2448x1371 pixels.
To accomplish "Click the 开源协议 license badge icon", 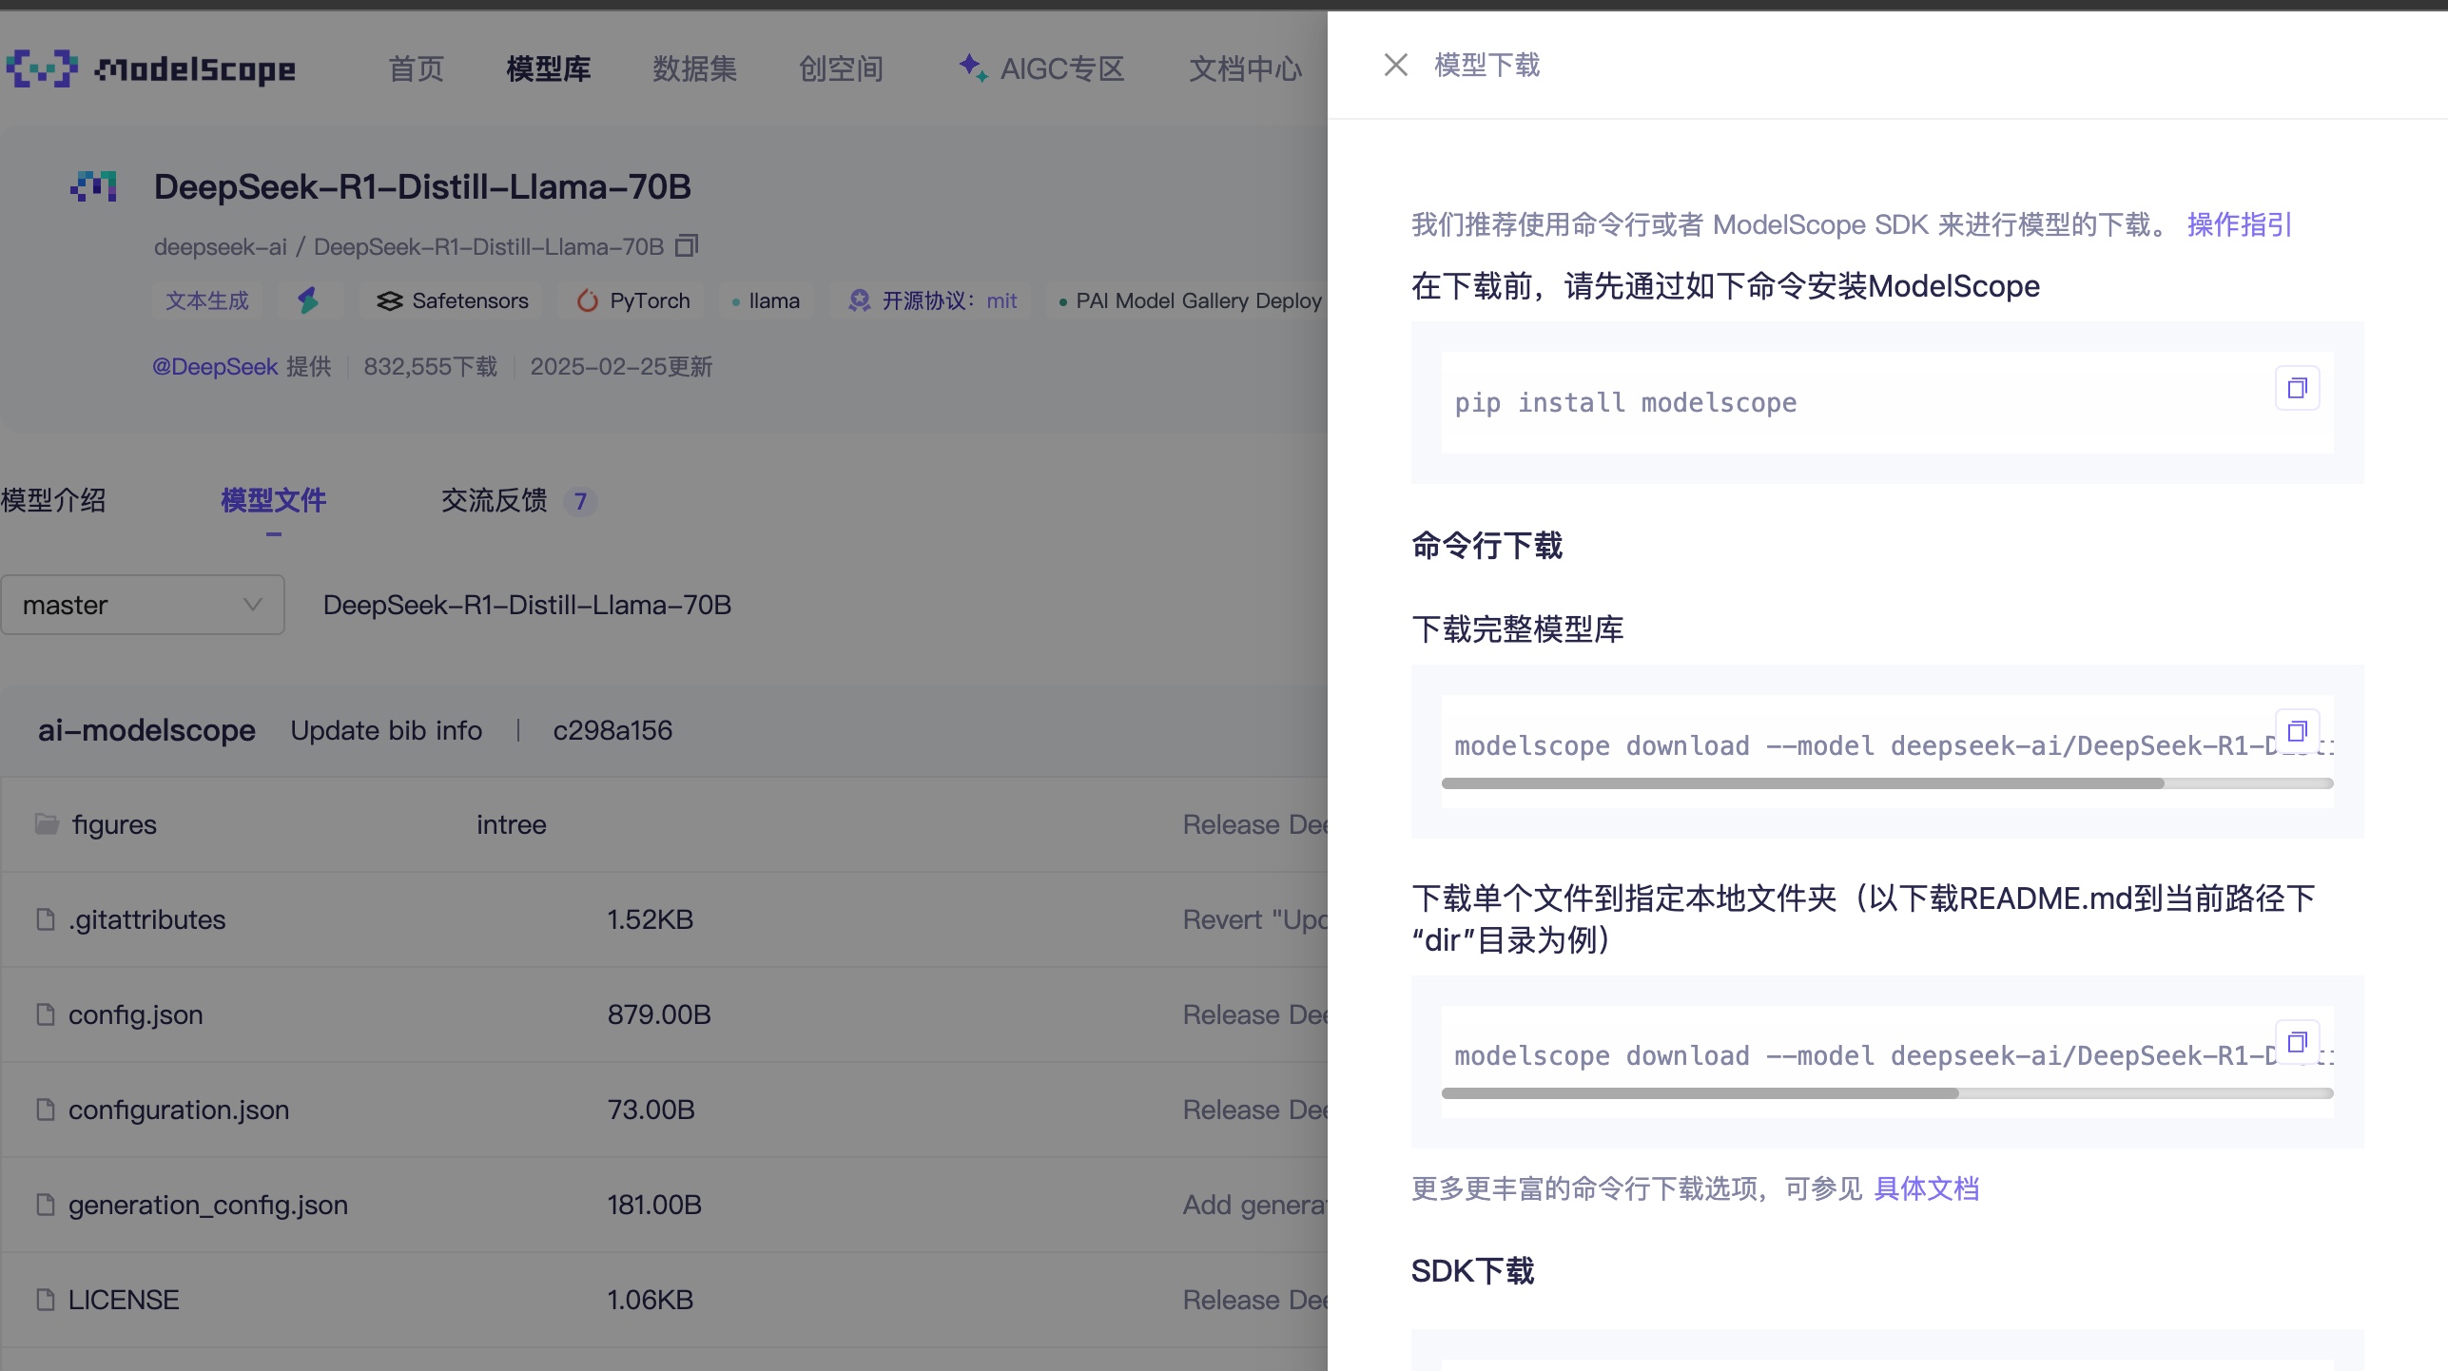I will pyautogui.click(x=859, y=300).
